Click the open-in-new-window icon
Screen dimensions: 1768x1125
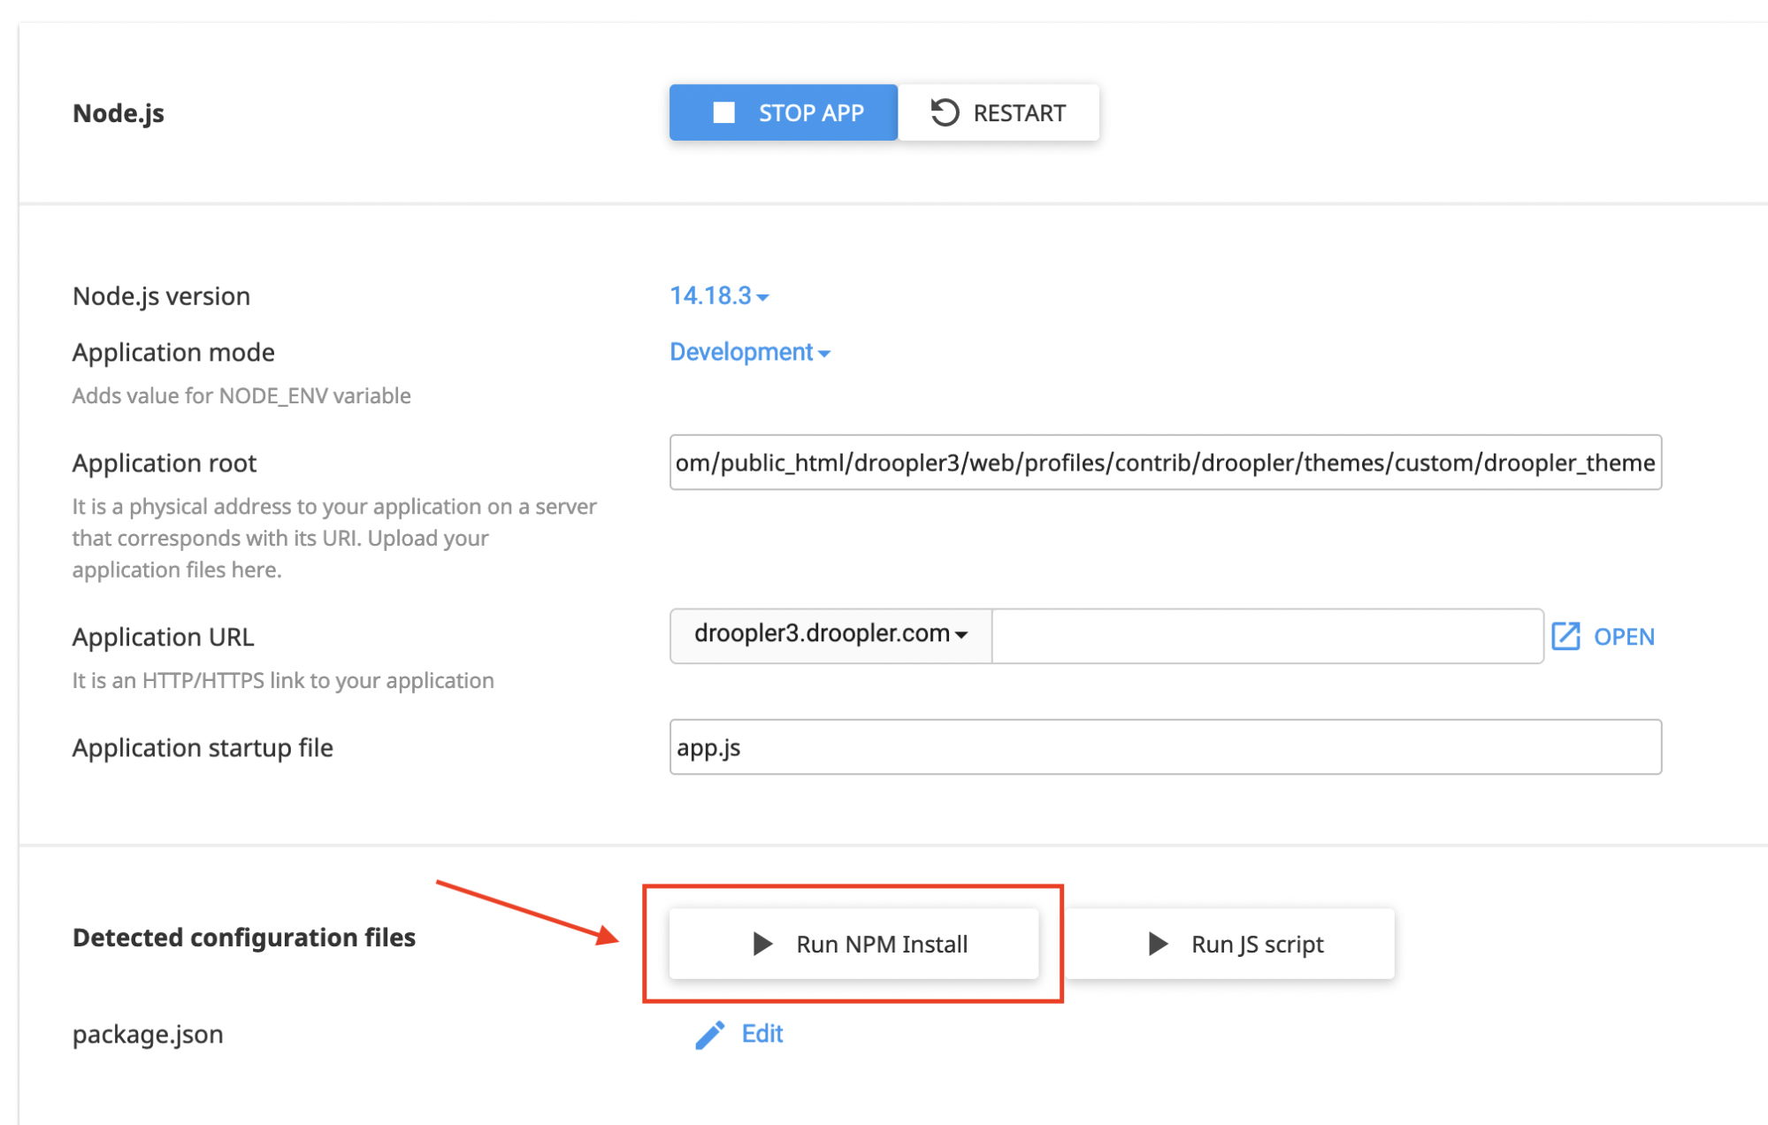1565,636
